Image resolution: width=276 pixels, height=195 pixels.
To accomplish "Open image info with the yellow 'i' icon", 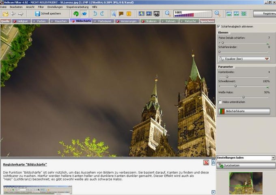I will pos(129,13).
